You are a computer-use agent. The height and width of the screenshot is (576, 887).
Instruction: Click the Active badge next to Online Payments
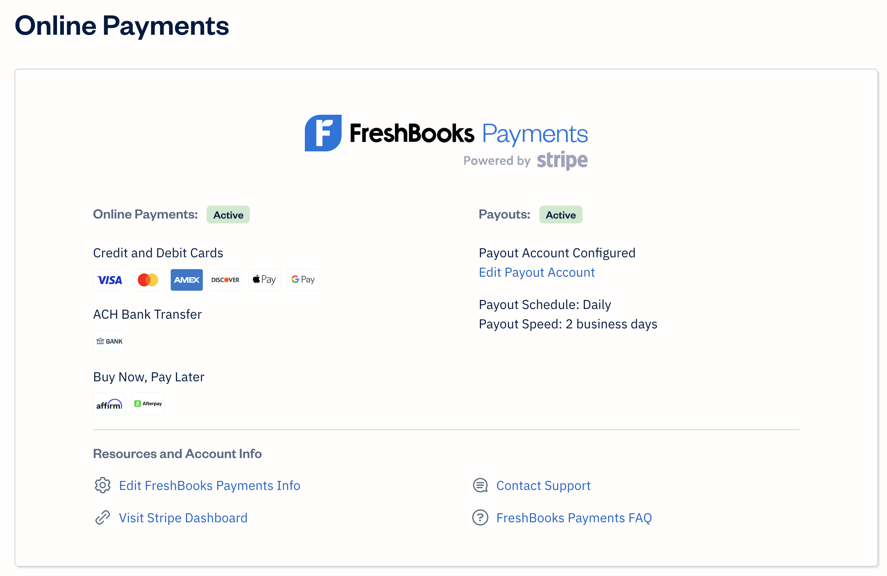pyautogui.click(x=228, y=214)
